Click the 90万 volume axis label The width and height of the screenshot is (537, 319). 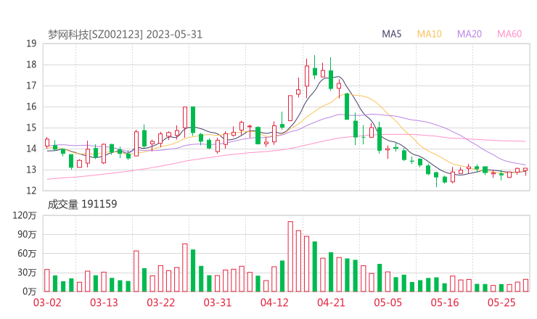point(27,234)
